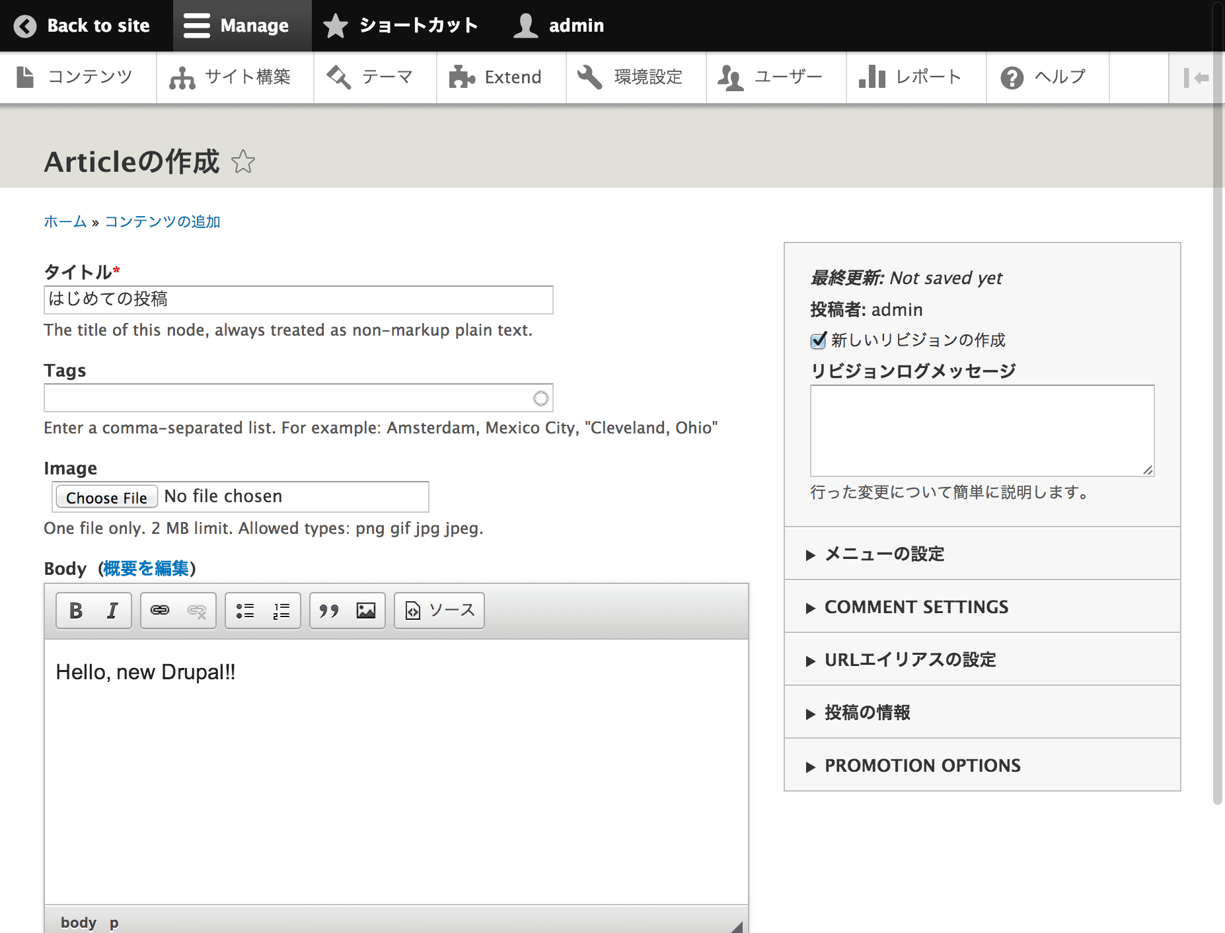
Task: Open the コンテンツ admin menu
Action: click(78, 77)
